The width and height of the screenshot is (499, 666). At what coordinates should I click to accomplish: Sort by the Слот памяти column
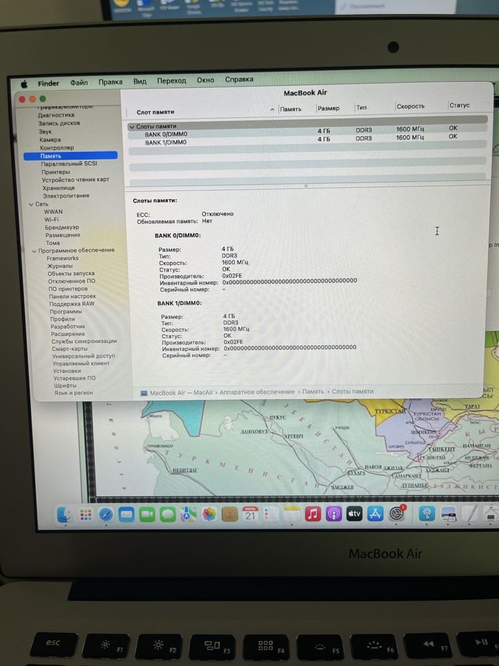point(155,112)
